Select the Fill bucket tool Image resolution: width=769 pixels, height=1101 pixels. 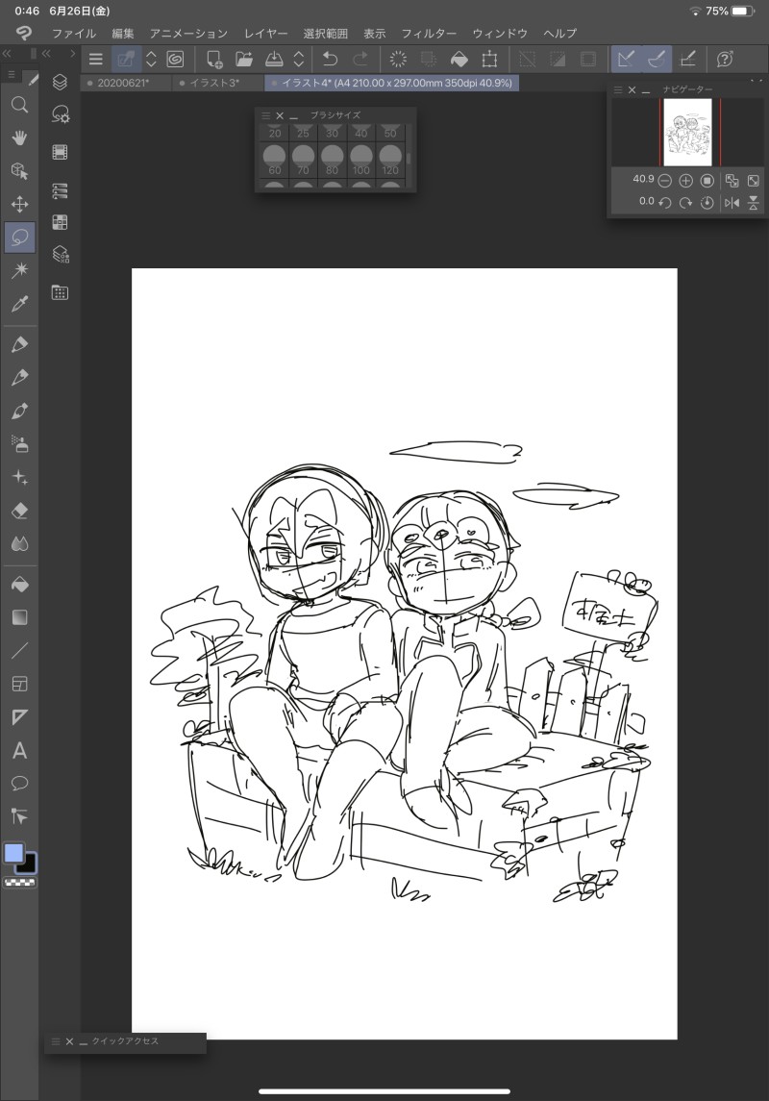pos(19,585)
